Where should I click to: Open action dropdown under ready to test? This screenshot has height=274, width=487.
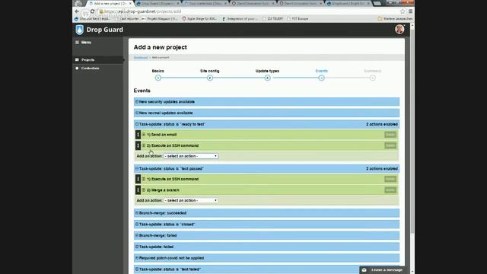click(x=191, y=156)
